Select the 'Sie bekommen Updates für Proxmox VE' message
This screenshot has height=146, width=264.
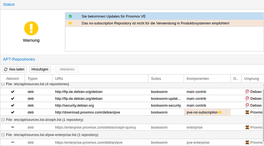pyautogui.click(x=164, y=16)
